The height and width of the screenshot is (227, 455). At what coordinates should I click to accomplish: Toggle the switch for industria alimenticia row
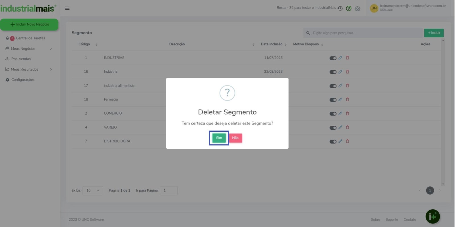333,86
